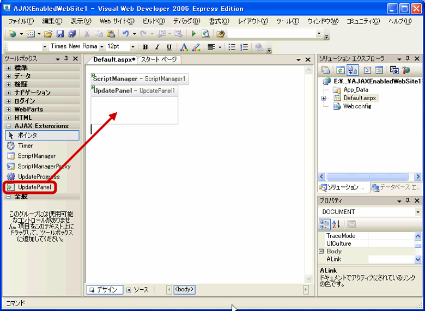Expand the ナビゲーション toolbox group
425x311 pixels.
click(9, 93)
